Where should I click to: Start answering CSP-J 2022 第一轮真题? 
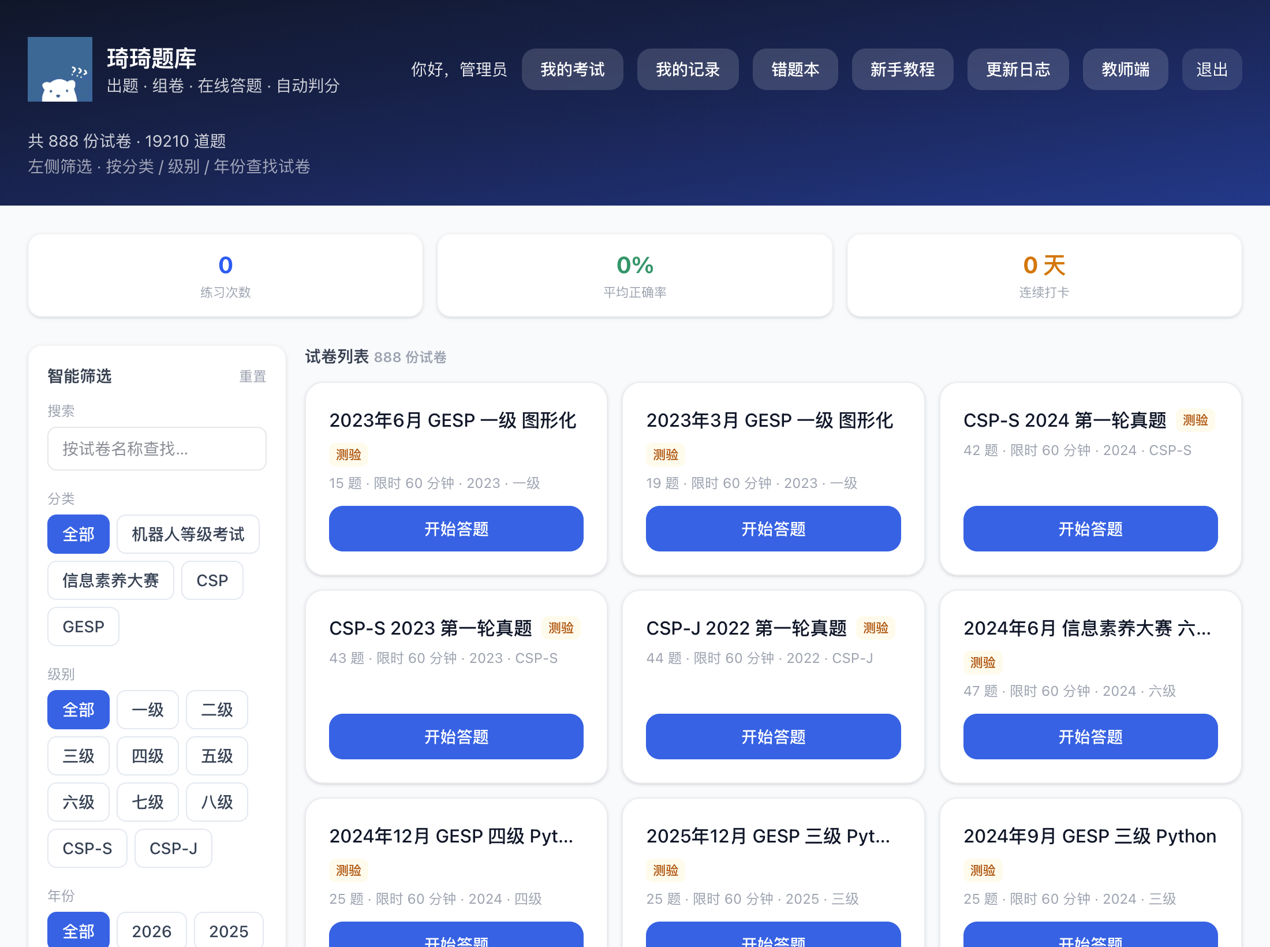(x=773, y=737)
